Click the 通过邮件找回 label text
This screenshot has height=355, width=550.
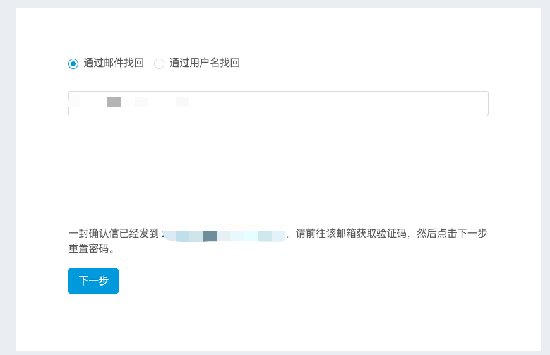pos(114,63)
